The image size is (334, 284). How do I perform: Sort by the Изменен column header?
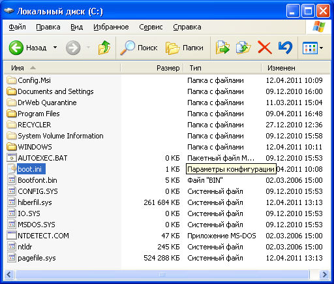click(296, 68)
